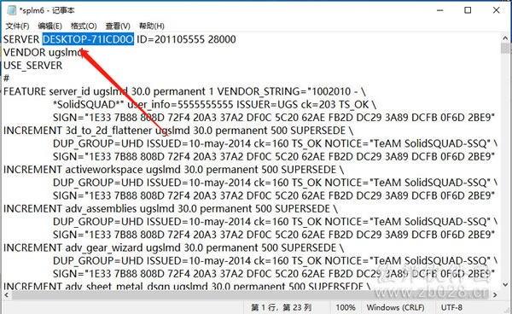Click the VENDOR ugslmd line

43,52
